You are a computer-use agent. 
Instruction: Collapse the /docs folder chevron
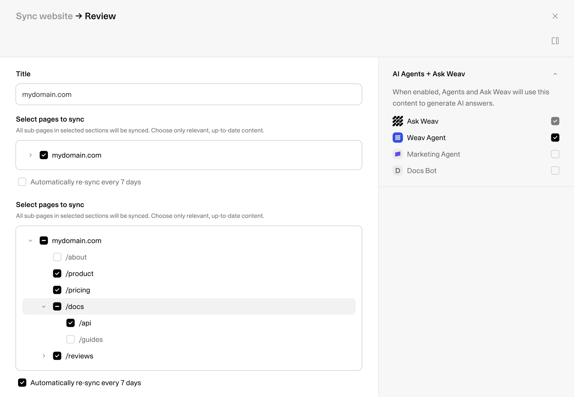click(44, 307)
